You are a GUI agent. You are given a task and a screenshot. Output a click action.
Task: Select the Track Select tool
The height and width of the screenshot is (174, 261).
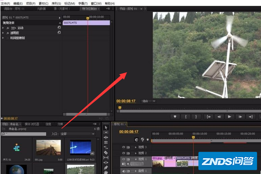pos(106,132)
